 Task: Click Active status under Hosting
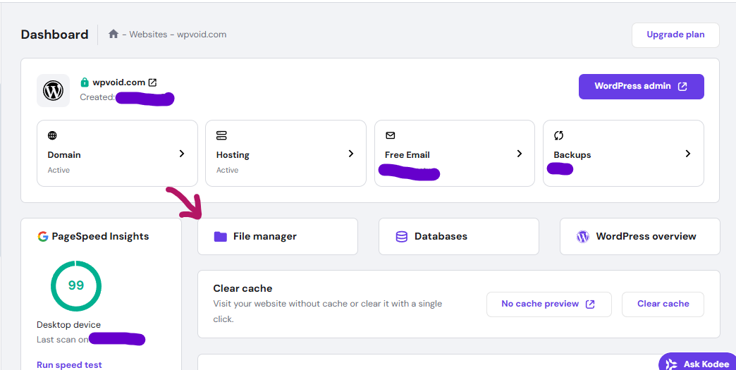(x=227, y=170)
